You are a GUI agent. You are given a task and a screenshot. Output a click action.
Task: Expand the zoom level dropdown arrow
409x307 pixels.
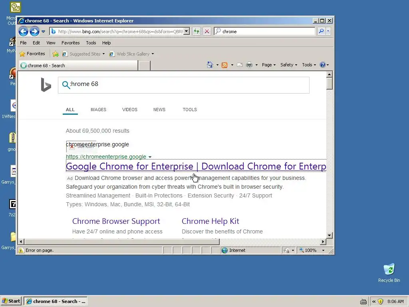coord(323,250)
